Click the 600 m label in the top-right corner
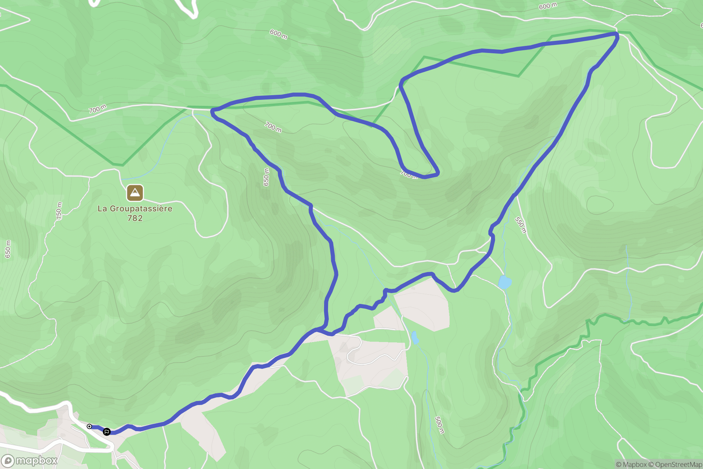The image size is (703, 469). (x=548, y=6)
